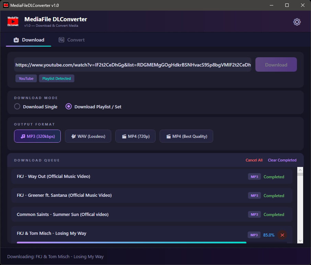Click the clapperboard icon on MP4 (Best Quality)
Screen dimensions: 311x265
[x=169, y=136]
